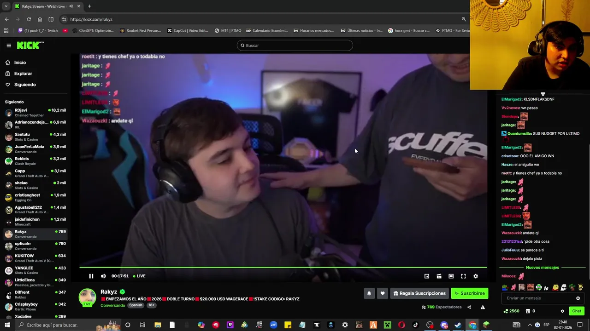Open the Kick hamburger sidebar menu

tap(9, 46)
